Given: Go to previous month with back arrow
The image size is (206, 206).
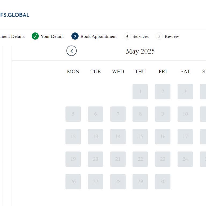Looking at the screenshot, I should click(x=71, y=51).
